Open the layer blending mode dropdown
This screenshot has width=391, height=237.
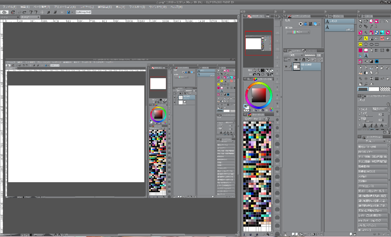point(293,55)
